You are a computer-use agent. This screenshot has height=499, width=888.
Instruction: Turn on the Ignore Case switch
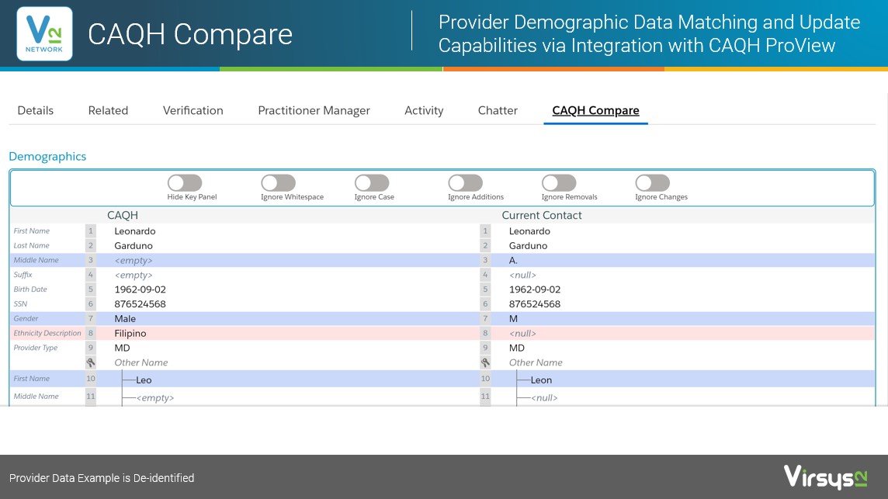[372, 183]
